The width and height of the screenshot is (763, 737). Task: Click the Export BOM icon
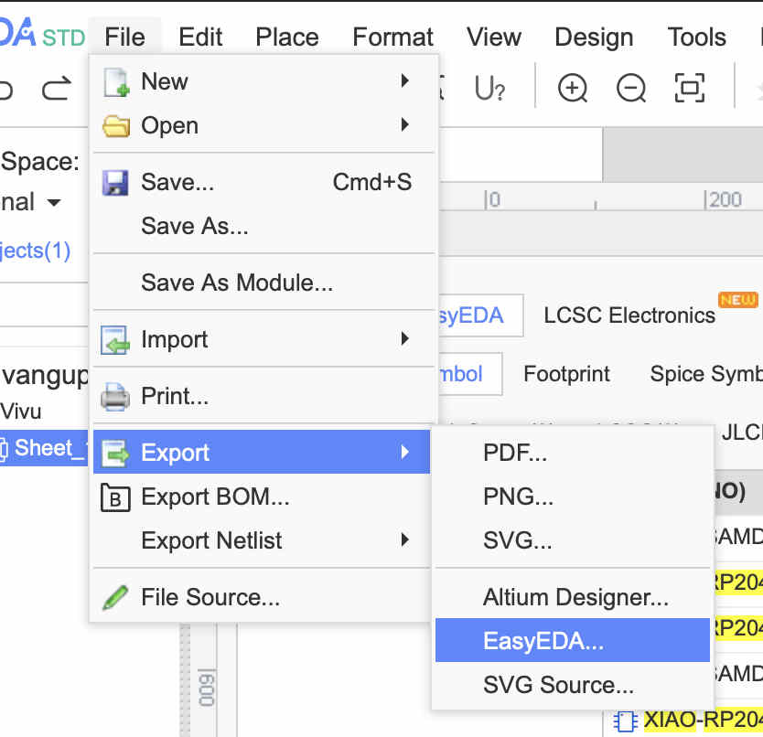(116, 497)
